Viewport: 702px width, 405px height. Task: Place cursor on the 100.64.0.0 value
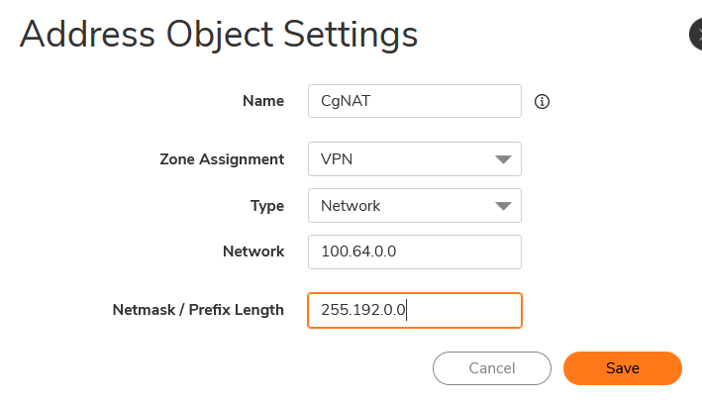coord(358,252)
